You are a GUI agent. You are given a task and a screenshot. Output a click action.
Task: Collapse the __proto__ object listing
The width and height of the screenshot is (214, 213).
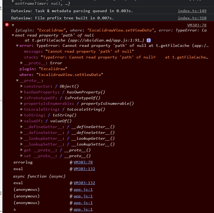(x=17, y=80)
